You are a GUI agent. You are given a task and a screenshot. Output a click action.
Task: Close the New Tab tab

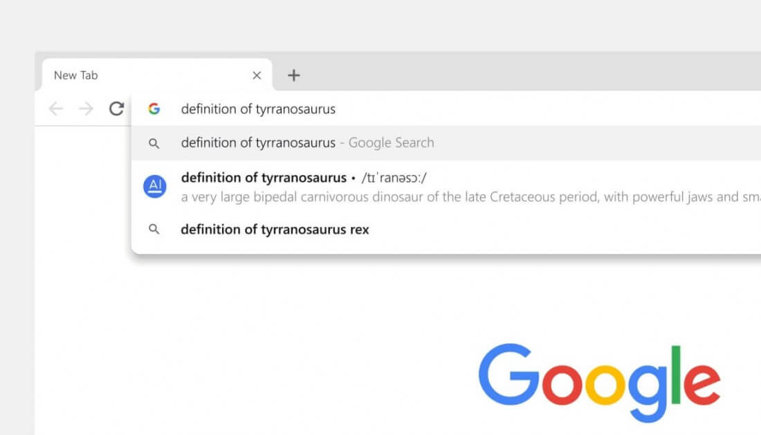tap(257, 75)
